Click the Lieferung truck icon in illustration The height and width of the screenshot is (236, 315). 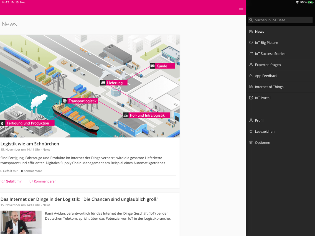pyautogui.click(x=103, y=83)
